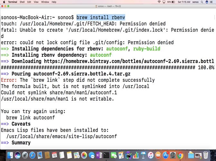The width and height of the screenshot is (216, 161).
Task: Click the highlighted 'brew install rbenv' command
Action: (101, 17)
